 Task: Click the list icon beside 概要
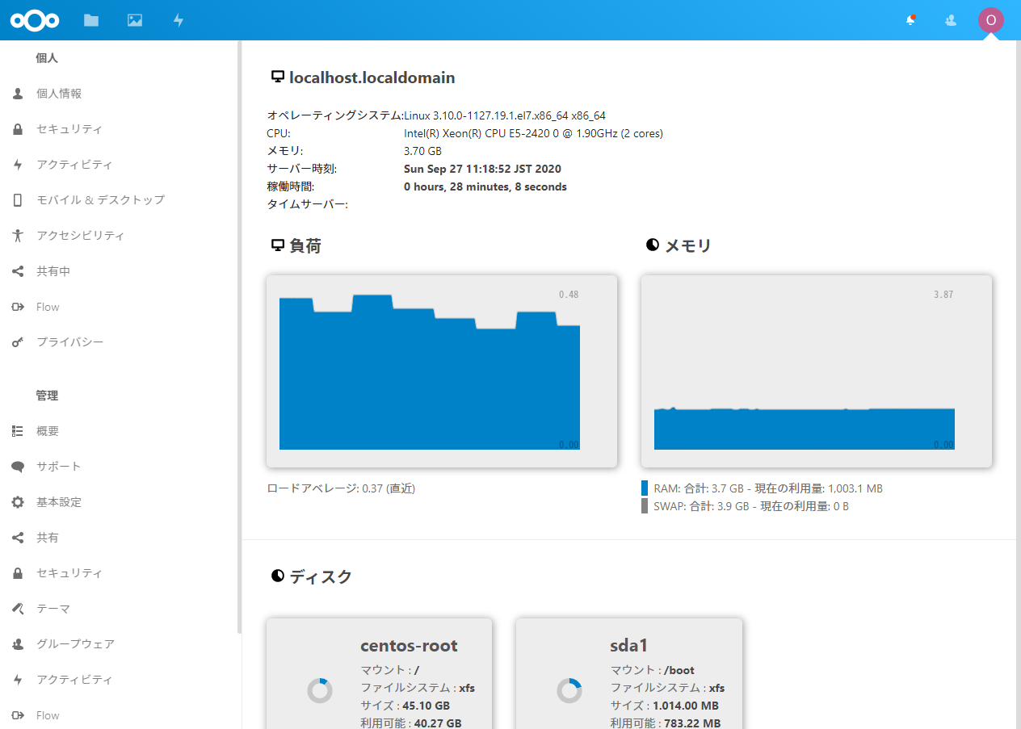[18, 431]
